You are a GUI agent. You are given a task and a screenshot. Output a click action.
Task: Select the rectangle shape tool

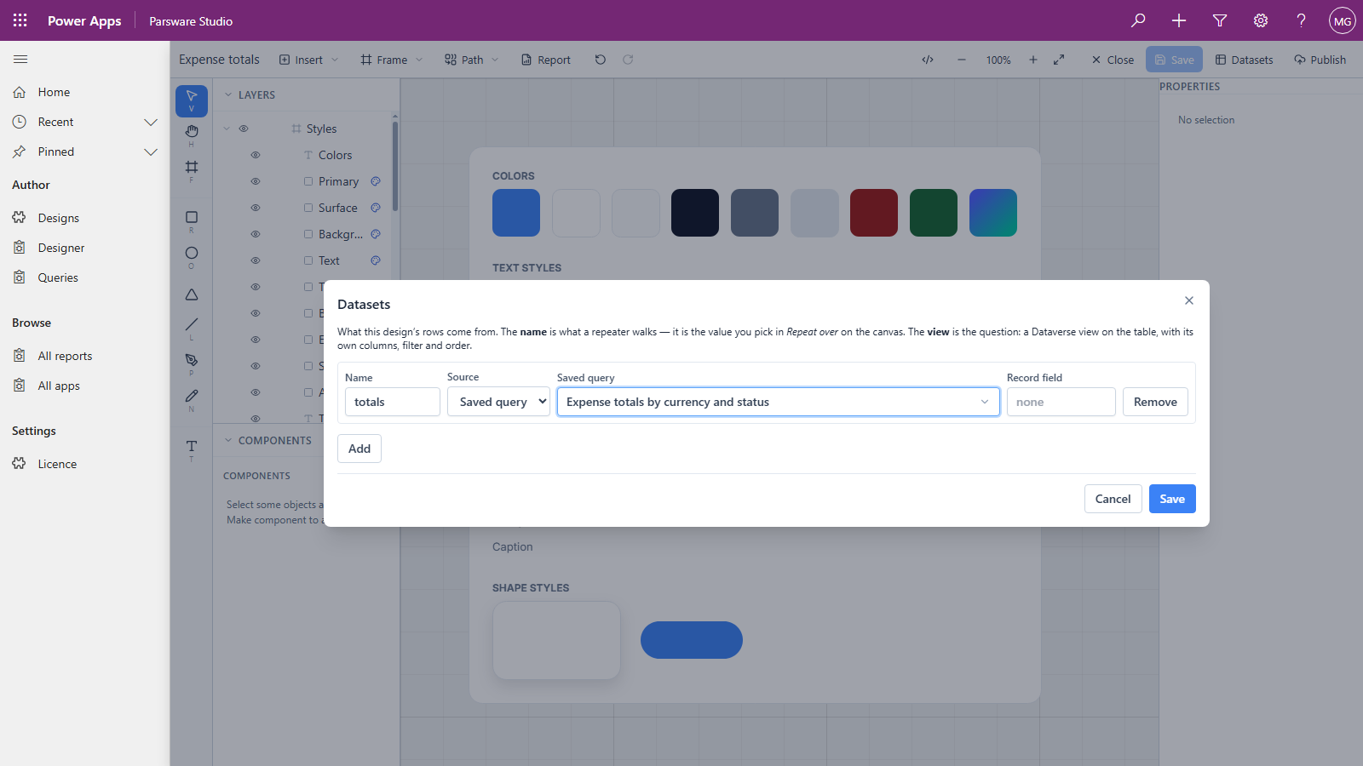click(x=192, y=220)
